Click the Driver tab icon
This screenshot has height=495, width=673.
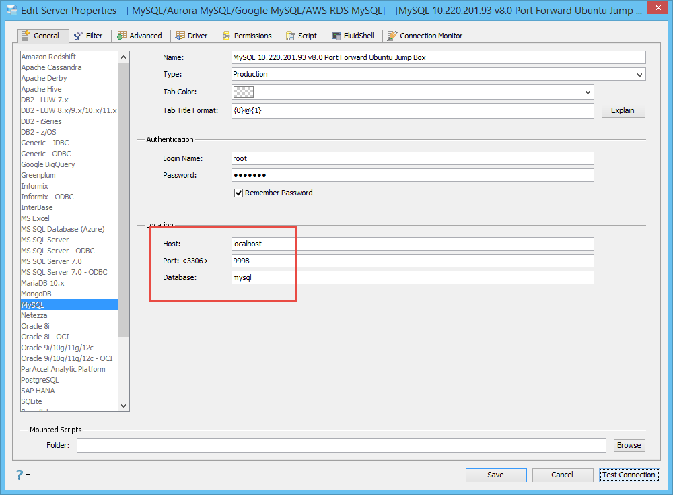[180, 36]
